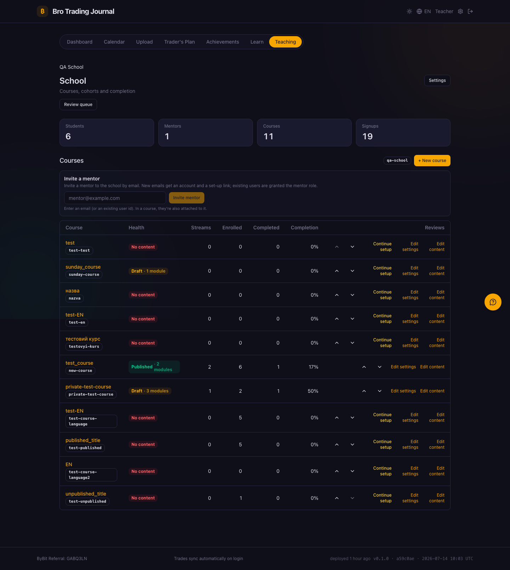Edit settings for published_title
The height and width of the screenshot is (570, 510).
pos(410,445)
